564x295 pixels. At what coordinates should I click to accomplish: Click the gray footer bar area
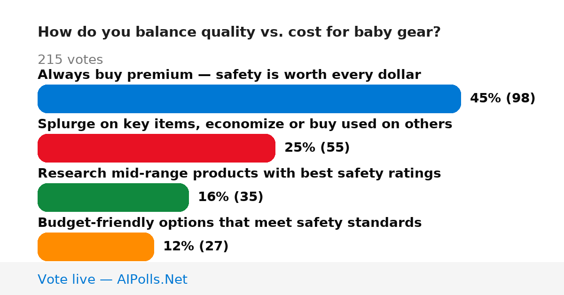click(282, 279)
